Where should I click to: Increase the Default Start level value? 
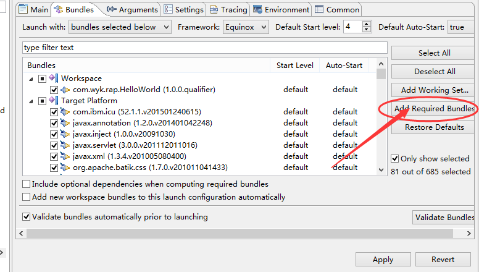tap(366, 24)
